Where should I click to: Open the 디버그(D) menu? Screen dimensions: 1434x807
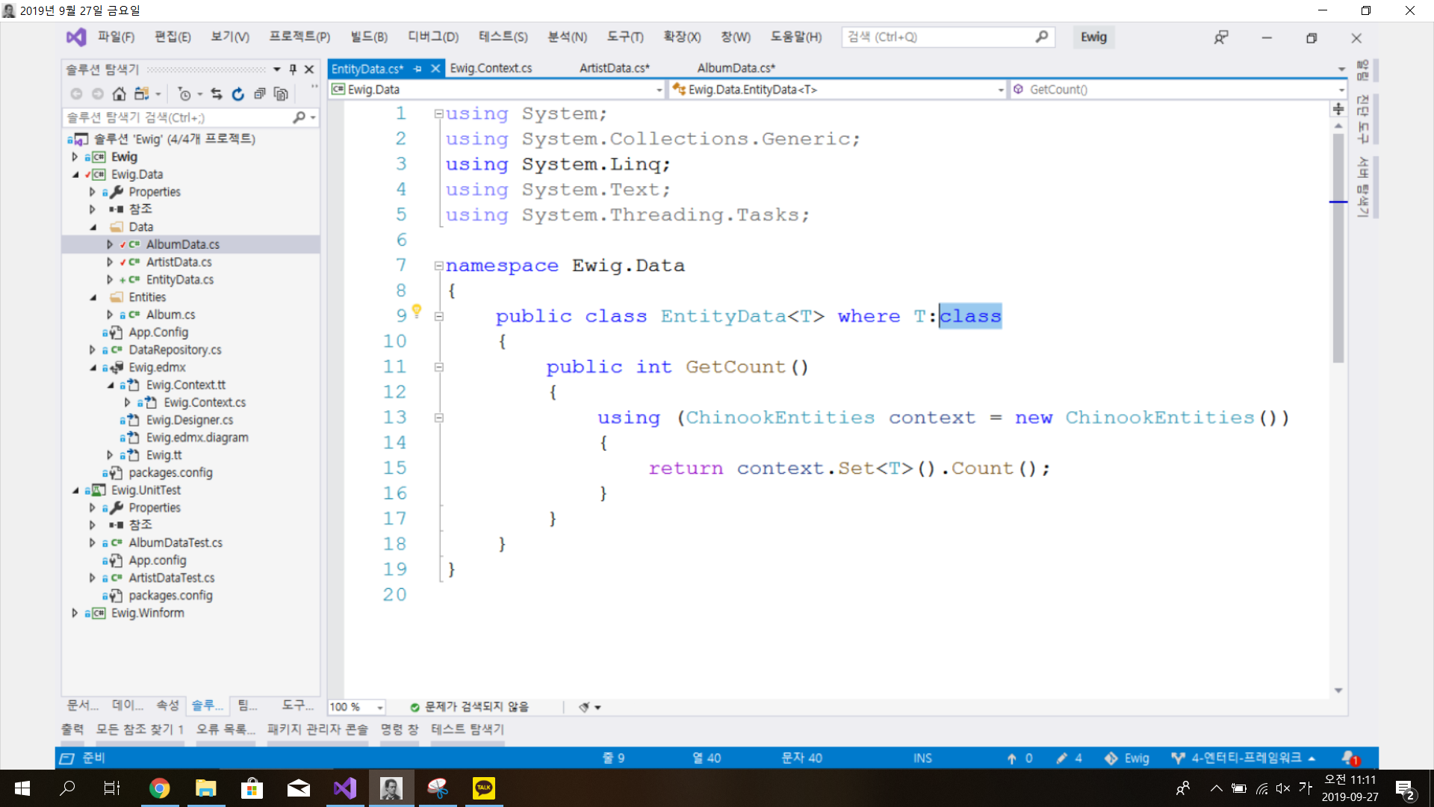pos(432,37)
